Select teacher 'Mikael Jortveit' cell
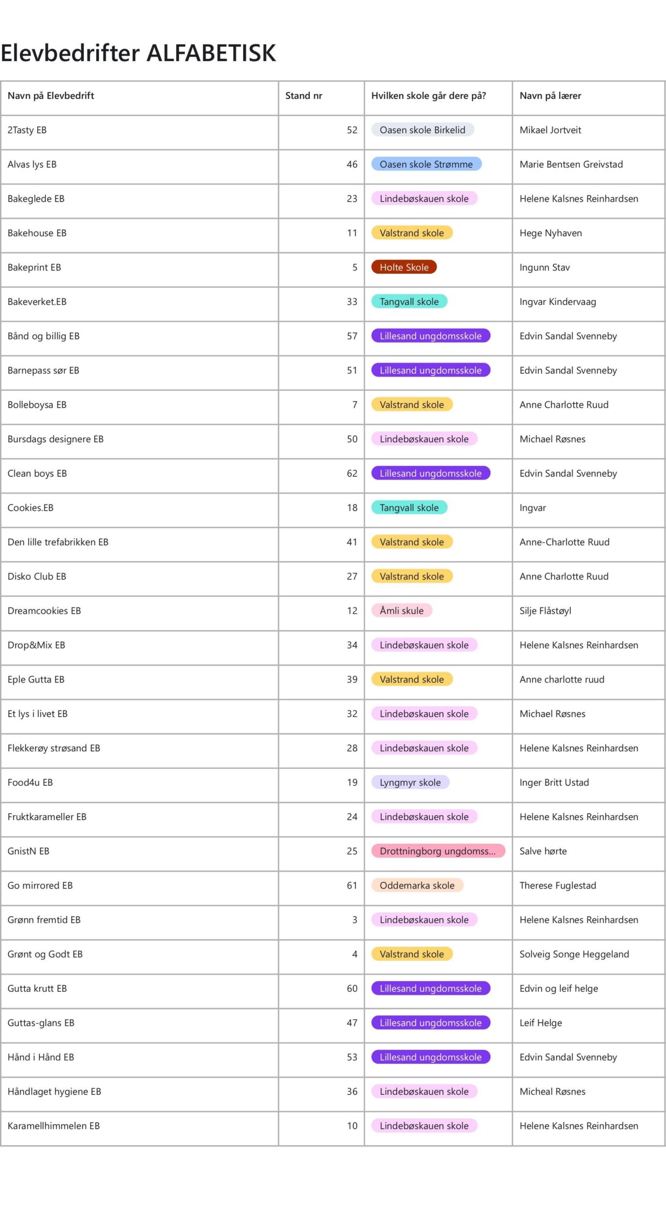Image resolution: width=666 pixels, height=1205 pixels. (x=550, y=130)
